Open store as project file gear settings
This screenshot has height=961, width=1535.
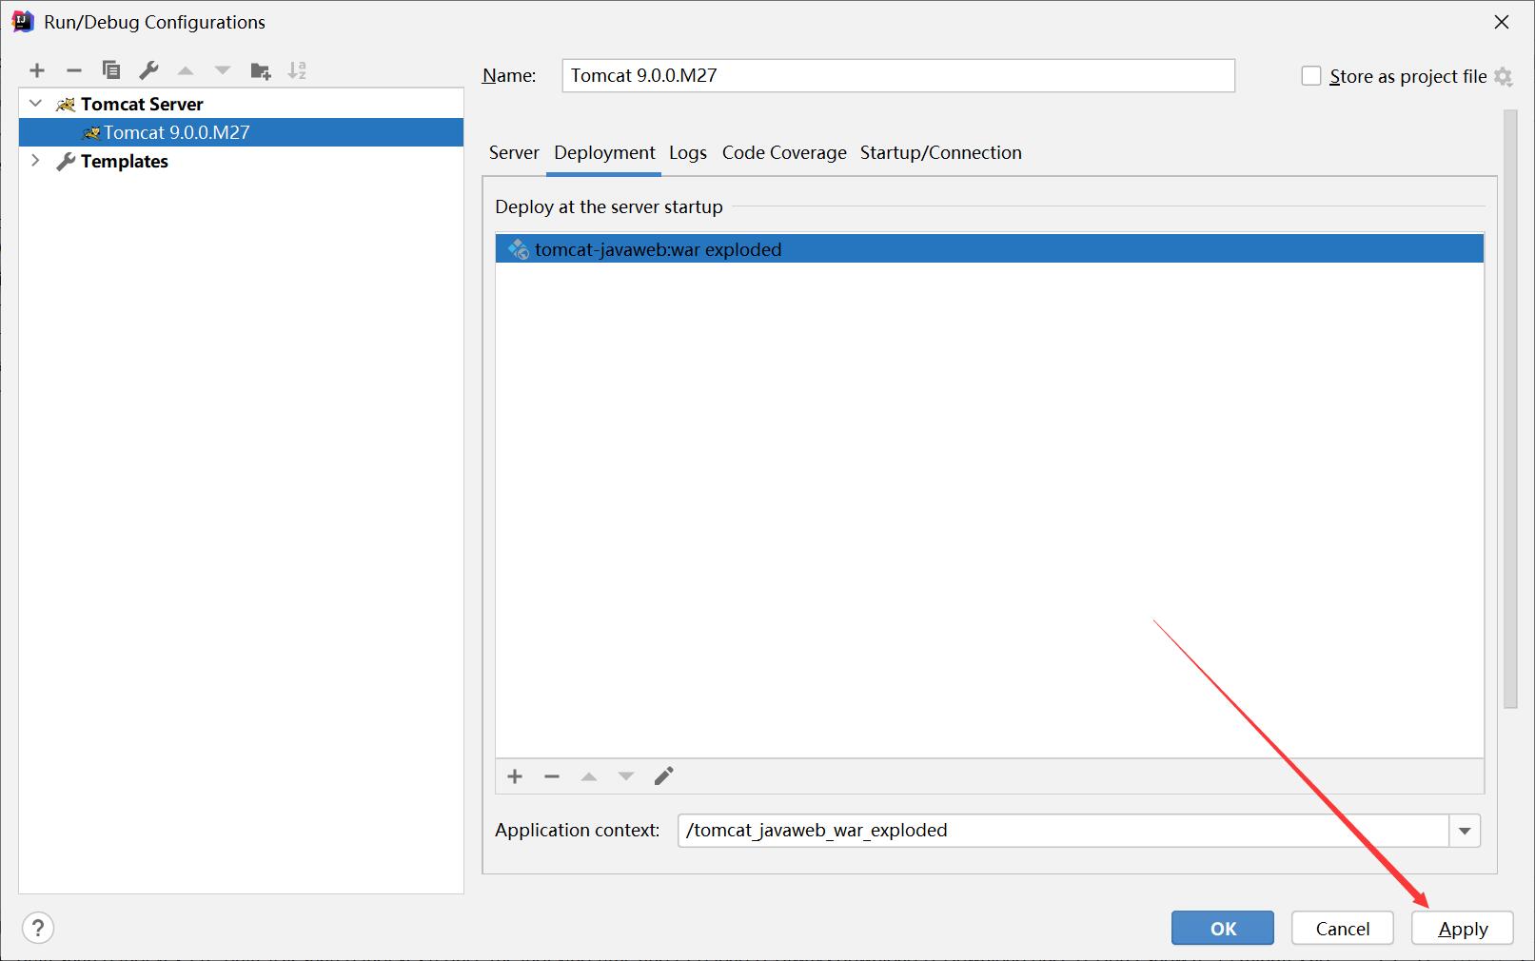coord(1504,77)
